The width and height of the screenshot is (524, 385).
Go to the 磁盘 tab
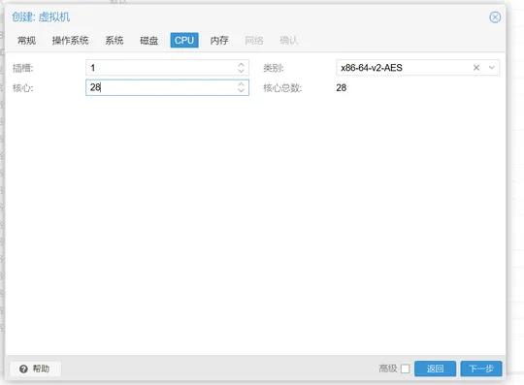[149, 41]
